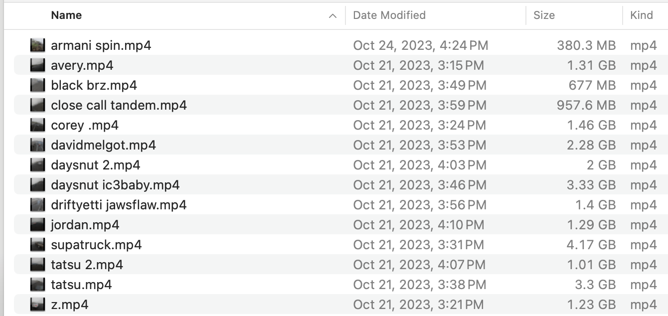Toggle sort order arrow in Name column

(333, 16)
